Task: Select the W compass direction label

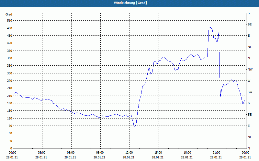Action: click(x=249, y=81)
